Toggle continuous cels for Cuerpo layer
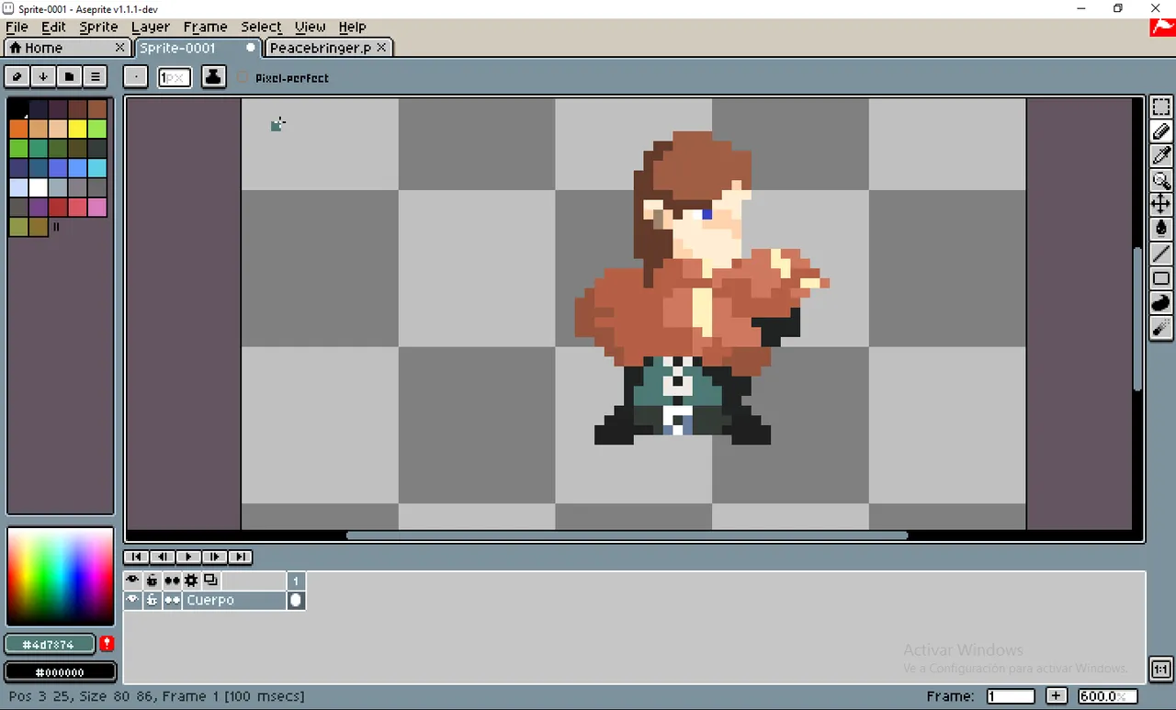This screenshot has height=710, width=1176. (x=172, y=600)
